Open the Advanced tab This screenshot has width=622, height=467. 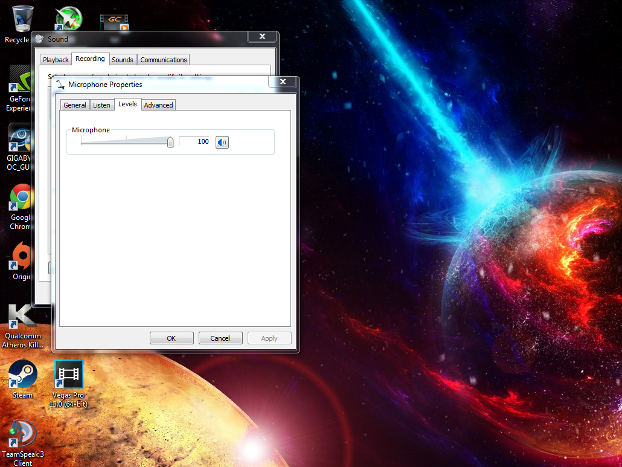[158, 105]
